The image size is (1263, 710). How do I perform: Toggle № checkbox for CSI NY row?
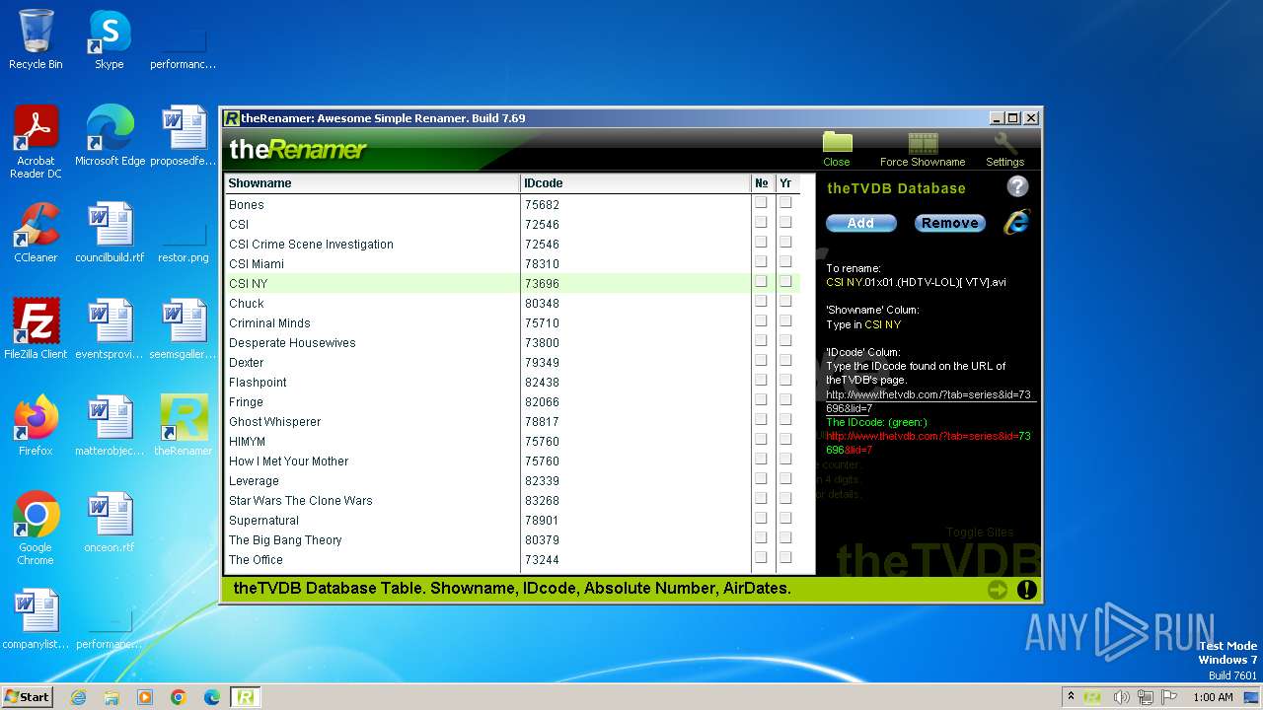coord(761,281)
